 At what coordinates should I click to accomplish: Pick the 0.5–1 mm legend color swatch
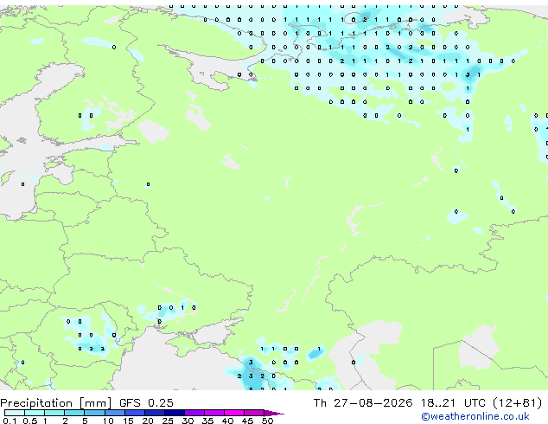tap(35, 413)
